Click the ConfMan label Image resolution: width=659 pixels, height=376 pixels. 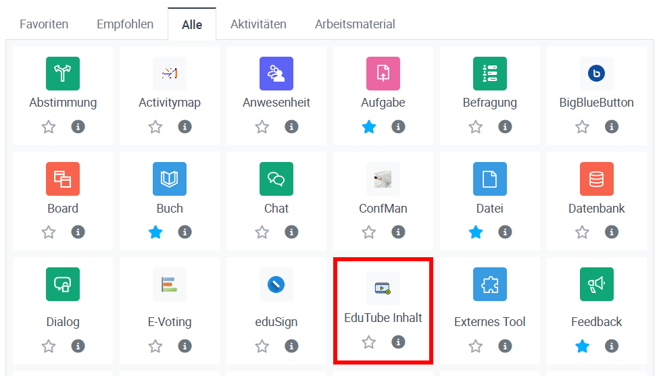[383, 208]
